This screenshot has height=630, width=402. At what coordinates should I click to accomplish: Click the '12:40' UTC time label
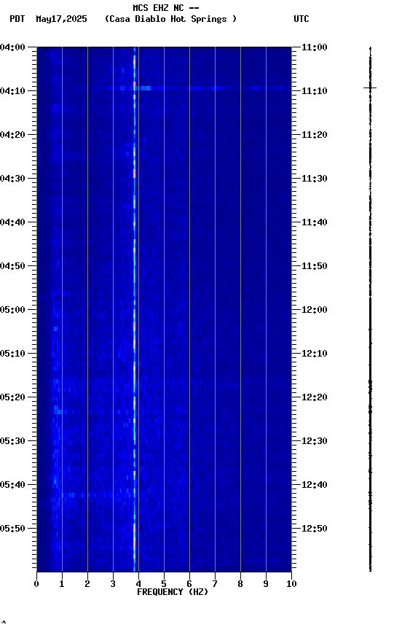tap(315, 486)
